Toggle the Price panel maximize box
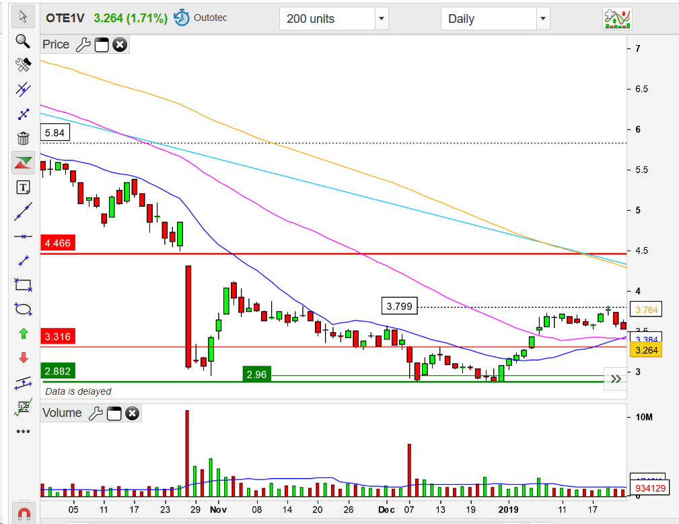679x524 pixels. point(102,45)
